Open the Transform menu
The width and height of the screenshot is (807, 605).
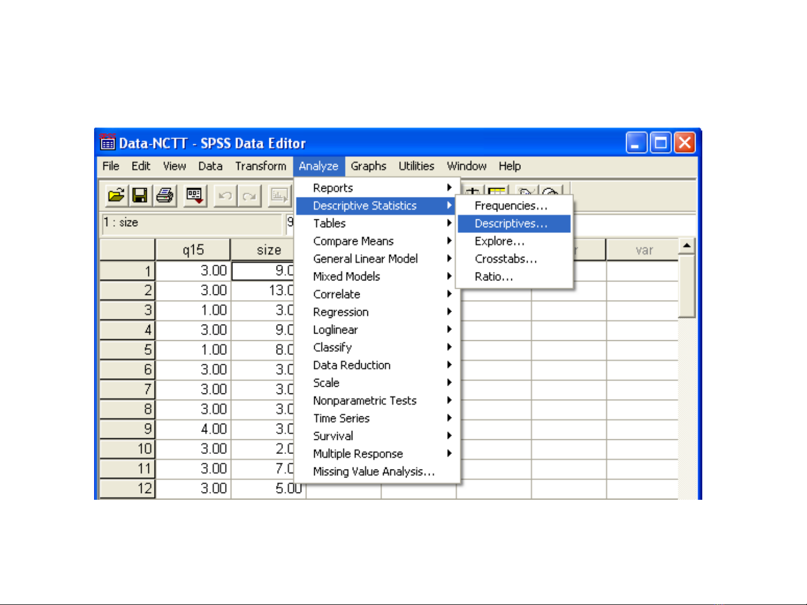[260, 166]
